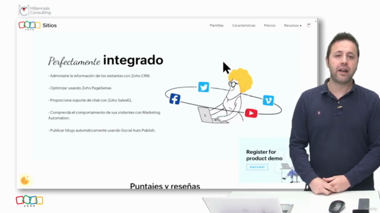Open the Plantillas menu item
Image resolution: width=380 pixels, height=213 pixels.
point(216,25)
